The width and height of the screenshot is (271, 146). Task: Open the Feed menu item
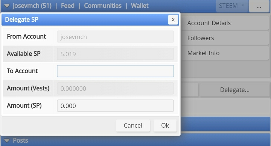[x=68, y=6]
